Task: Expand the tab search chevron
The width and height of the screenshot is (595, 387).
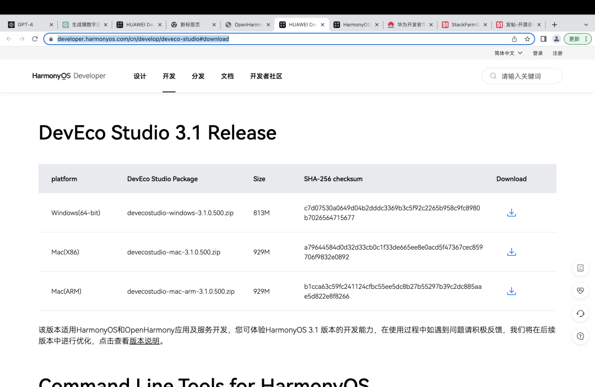Action: click(586, 25)
